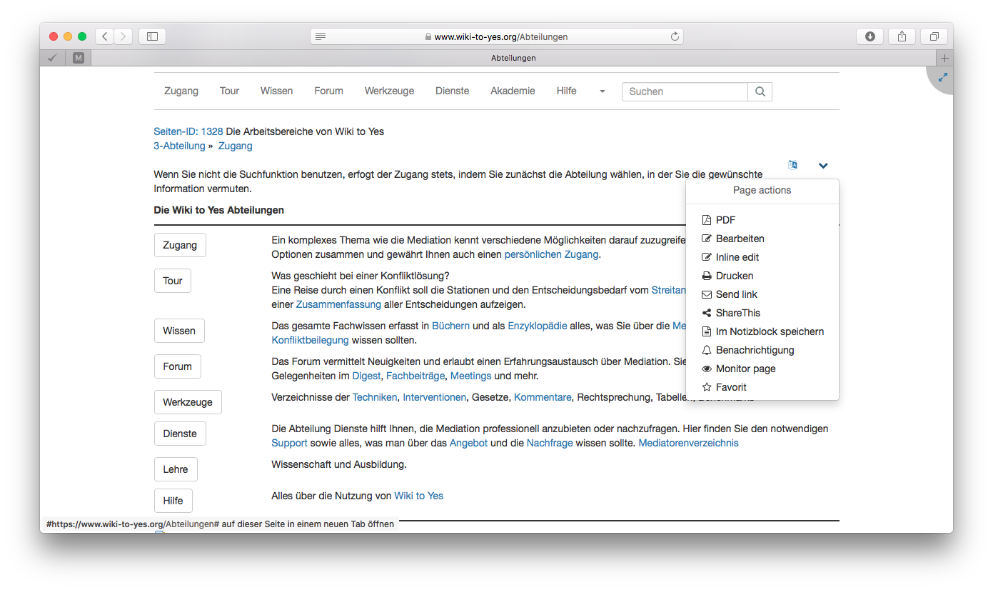The width and height of the screenshot is (993, 590).
Task: Reload the page with refresh icon
Action: coord(674,36)
